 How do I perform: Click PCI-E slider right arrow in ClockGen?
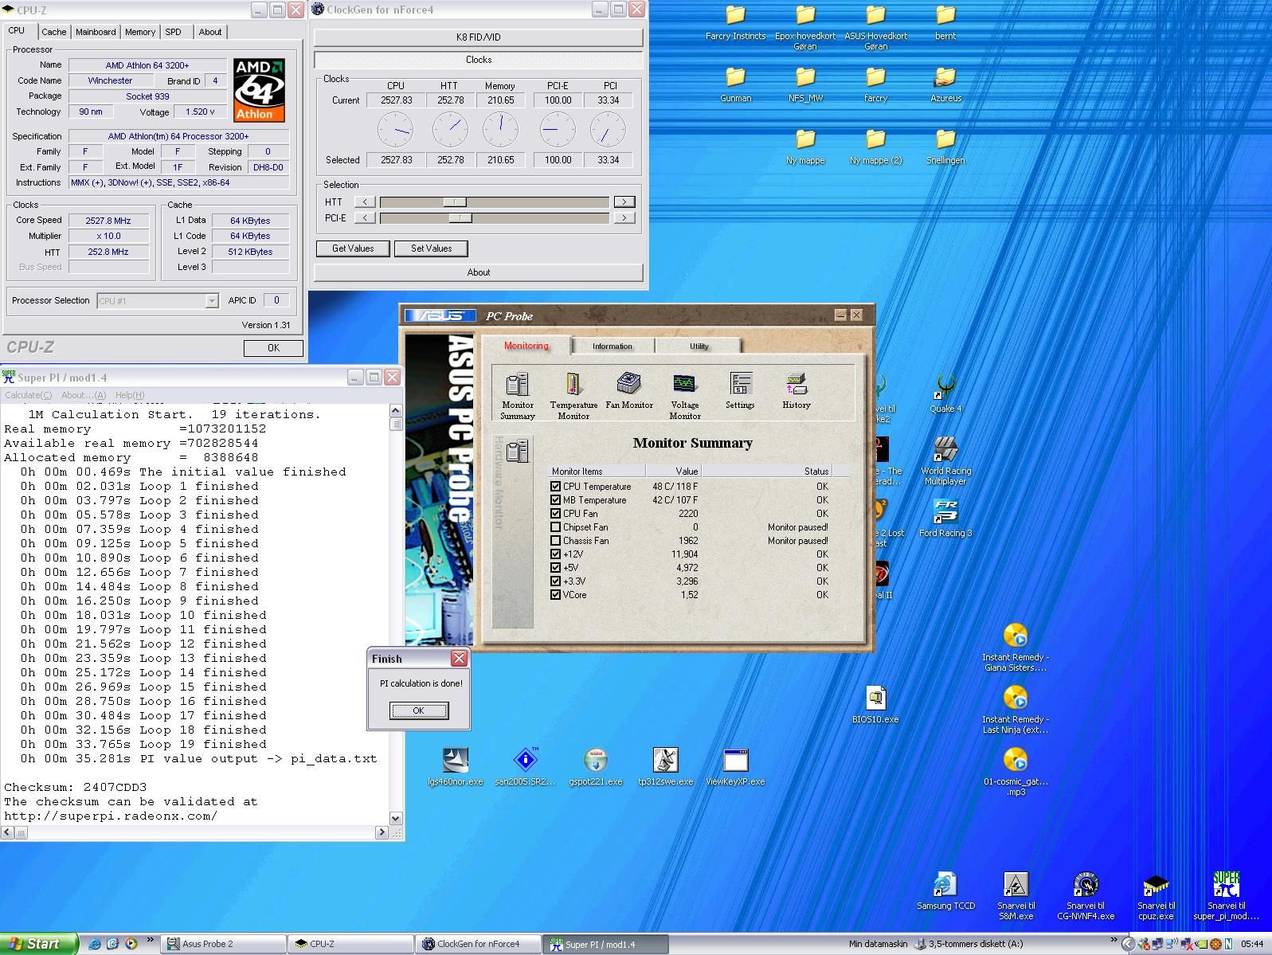pyautogui.click(x=624, y=217)
